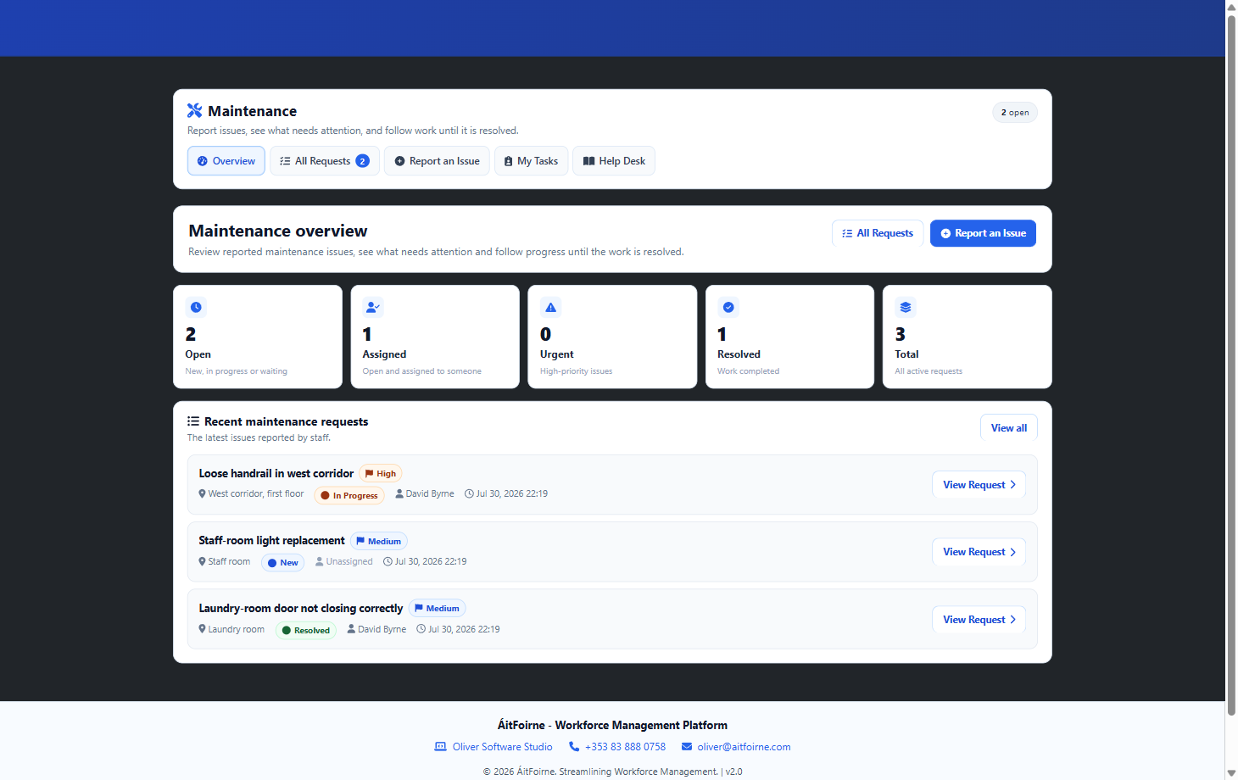
Task: Click location pin icon beside Laundry room
Action: click(202, 629)
